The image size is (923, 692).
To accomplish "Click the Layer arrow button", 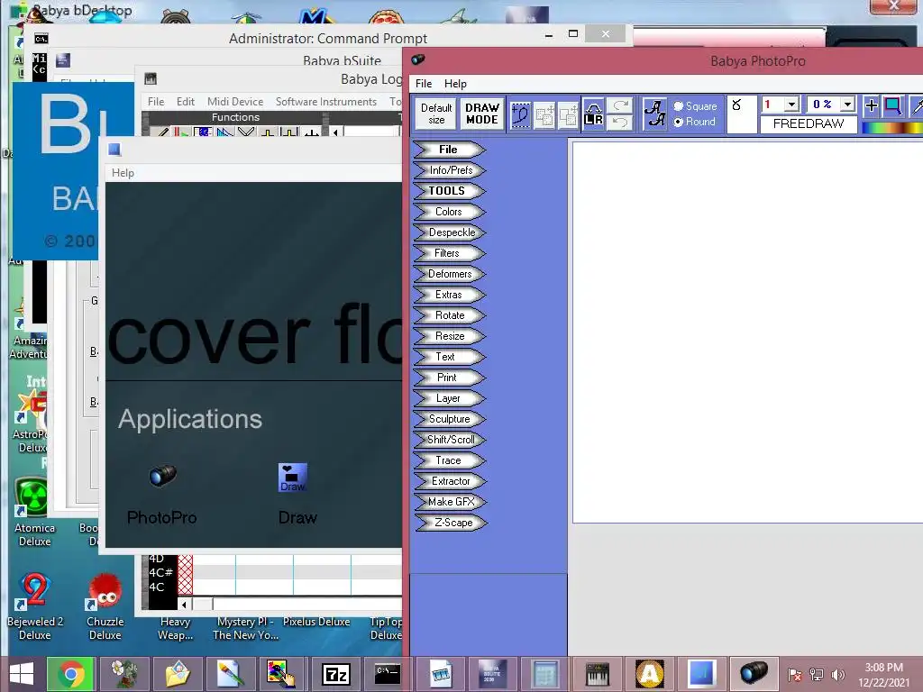I will pos(449,398).
